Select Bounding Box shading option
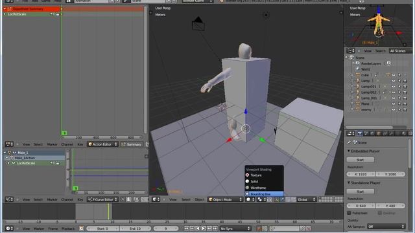 (264, 194)
